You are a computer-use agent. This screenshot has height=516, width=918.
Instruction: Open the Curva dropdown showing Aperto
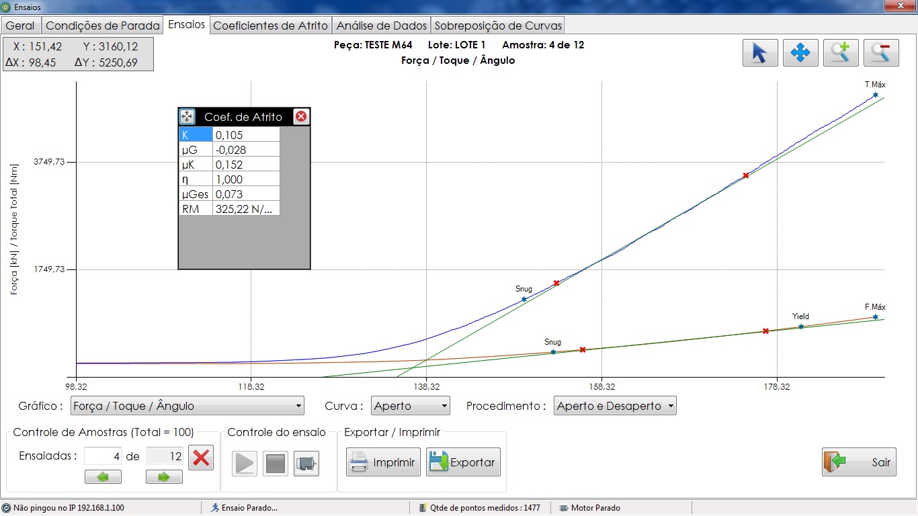click(x=410, y=406)
